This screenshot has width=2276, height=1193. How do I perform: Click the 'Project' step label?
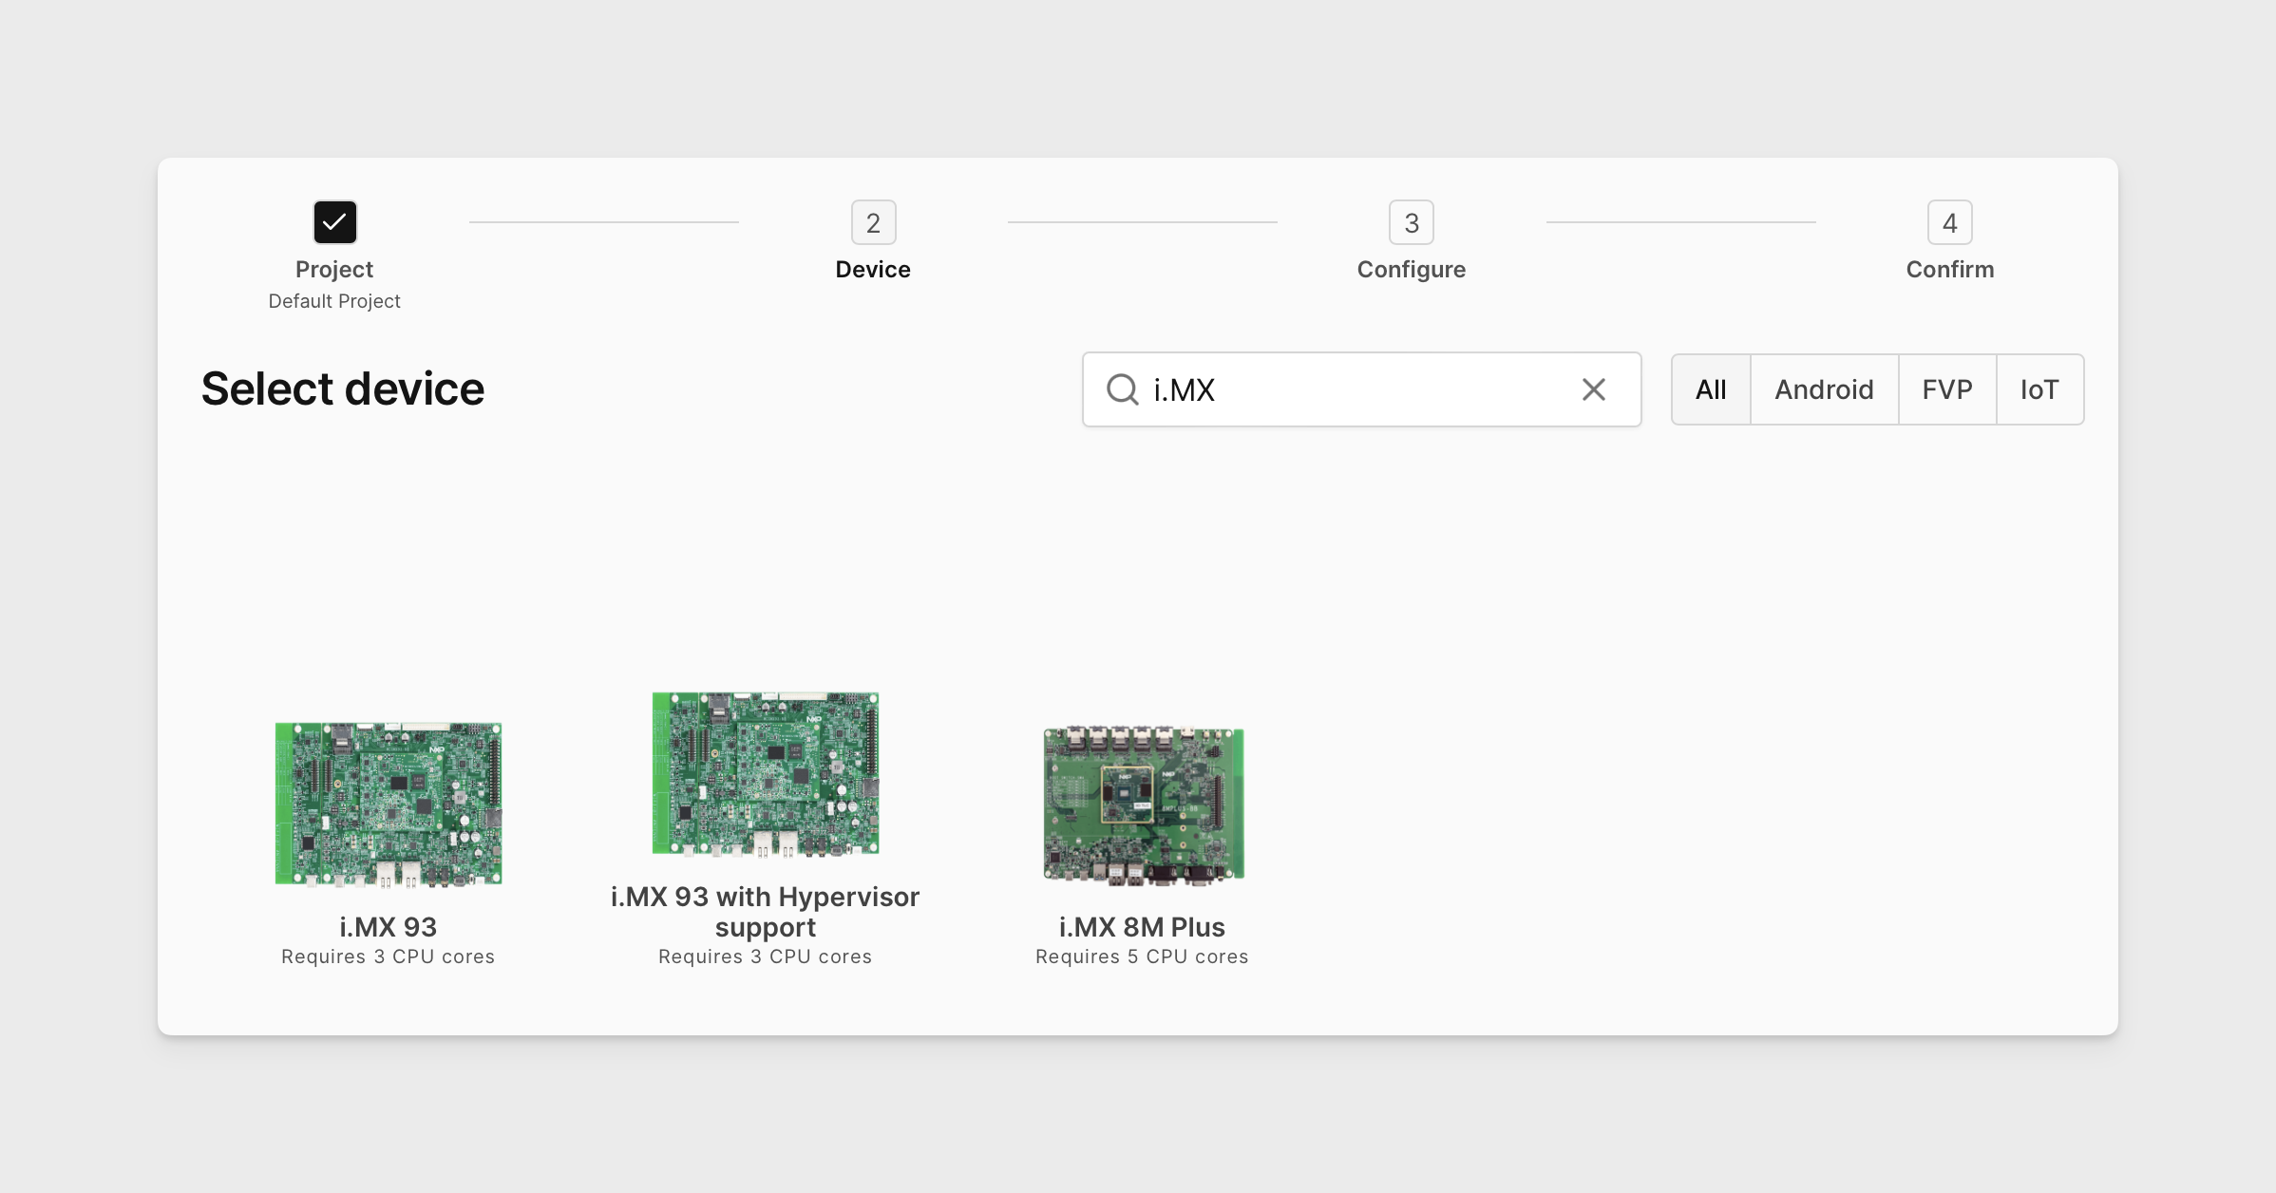(x=334, y=269)
